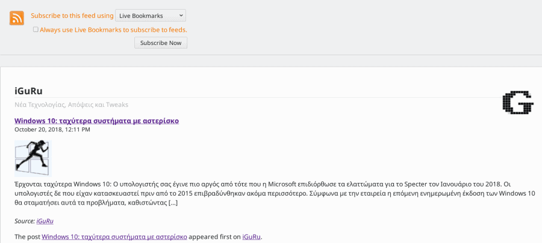Click the October 20, 2018 date stamp
This screenshot has height=243, width=542.
tap(52, 130)
